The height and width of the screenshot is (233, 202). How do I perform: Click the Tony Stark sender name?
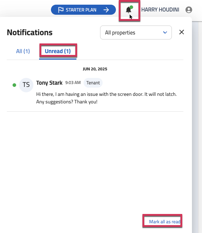(x=49, y=83)
